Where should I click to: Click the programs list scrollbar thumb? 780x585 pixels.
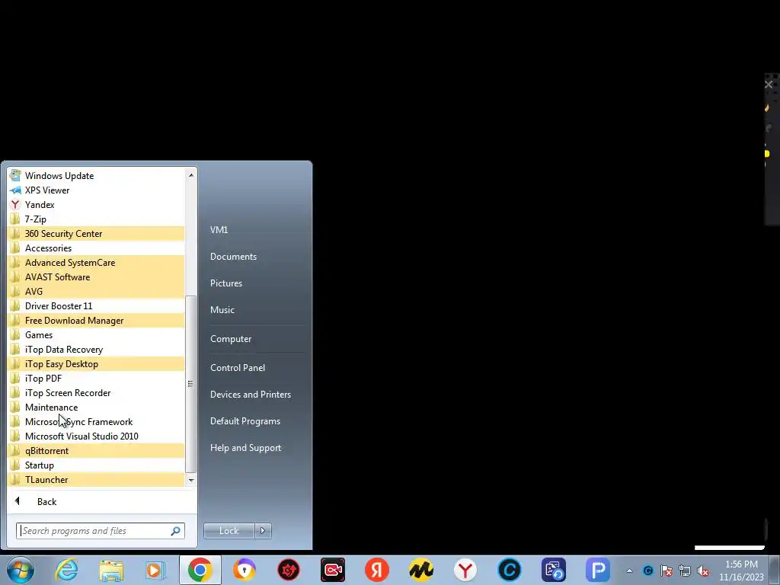click(x=190, y=384)
